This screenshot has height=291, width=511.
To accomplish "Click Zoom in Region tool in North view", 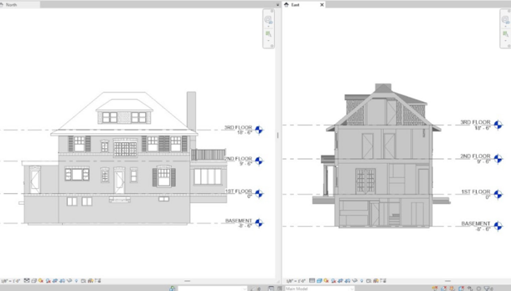I will point(268,34).
